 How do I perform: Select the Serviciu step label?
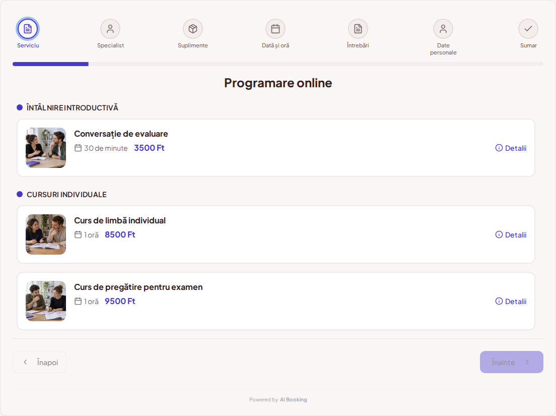28,45
